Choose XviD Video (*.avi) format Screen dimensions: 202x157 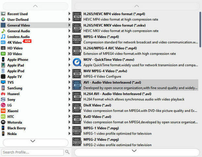(x=135, y=119)
